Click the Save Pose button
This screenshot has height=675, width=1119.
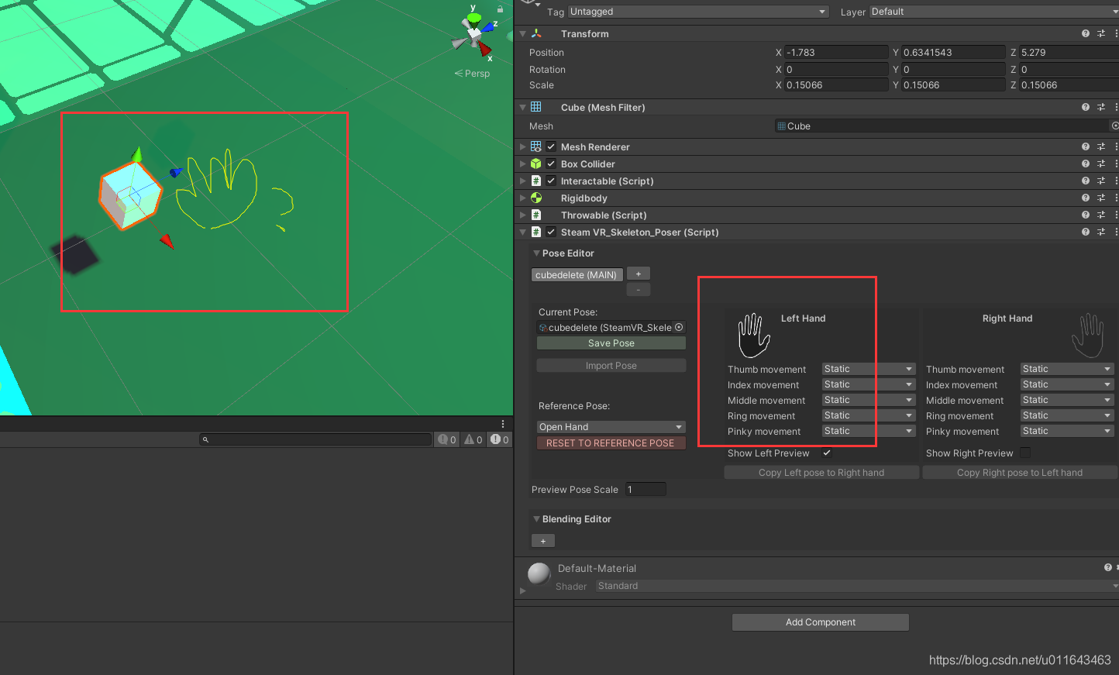point(611,343)
